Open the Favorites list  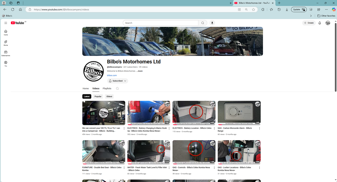click(271, 10)
